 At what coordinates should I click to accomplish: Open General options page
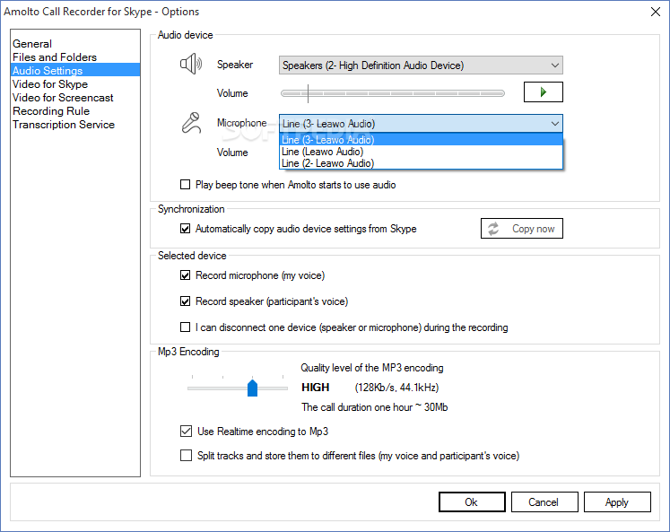point(75,44)
